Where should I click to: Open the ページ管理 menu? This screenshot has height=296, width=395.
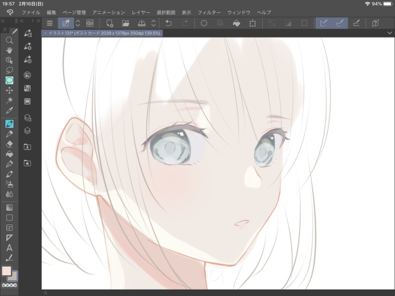click(x=75, y=12)
